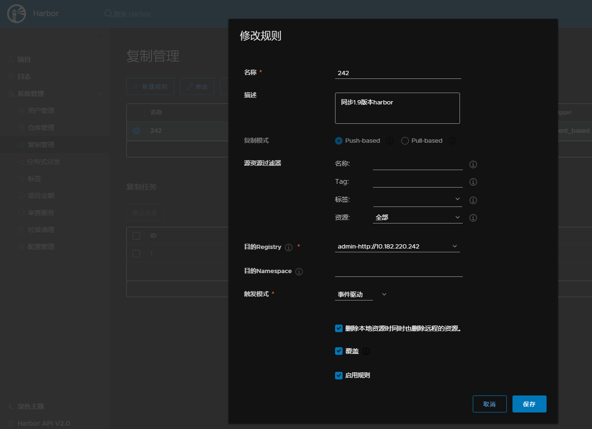
Task: Click the search magnifier icon
Action: tap(108, 14)
